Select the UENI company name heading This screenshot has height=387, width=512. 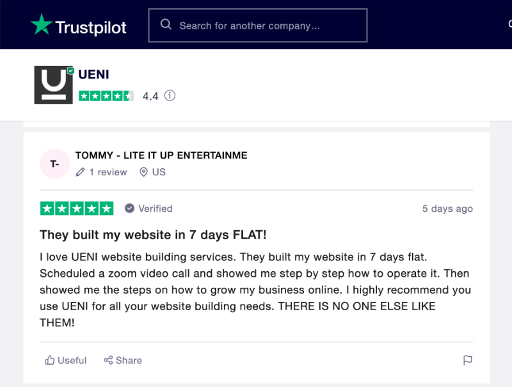(93, 74)
